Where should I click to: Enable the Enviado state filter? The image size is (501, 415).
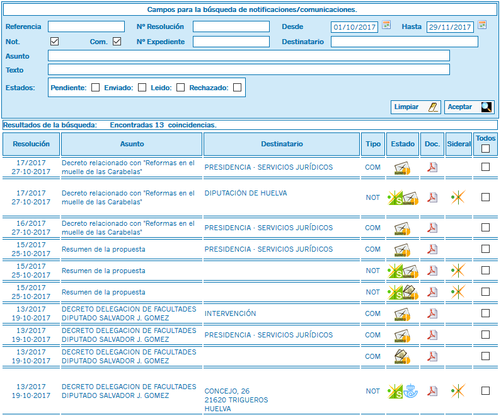142,87
